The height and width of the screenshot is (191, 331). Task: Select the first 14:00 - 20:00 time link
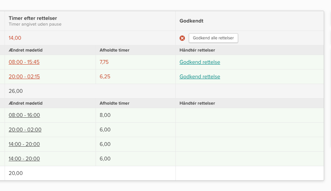(x=24, y=144)
